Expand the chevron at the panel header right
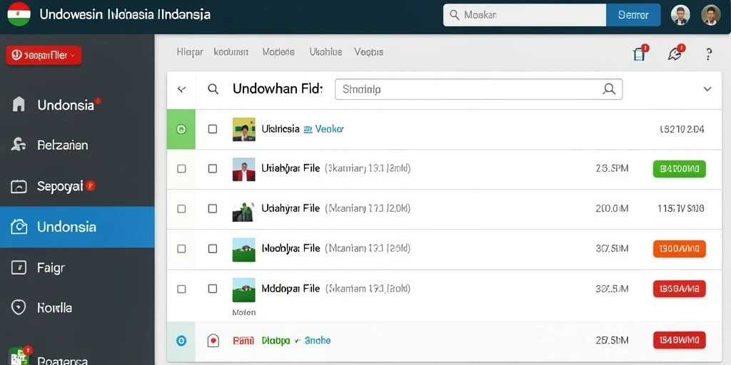This screenshot has width=731, height=365. click(x=707, y=89)
